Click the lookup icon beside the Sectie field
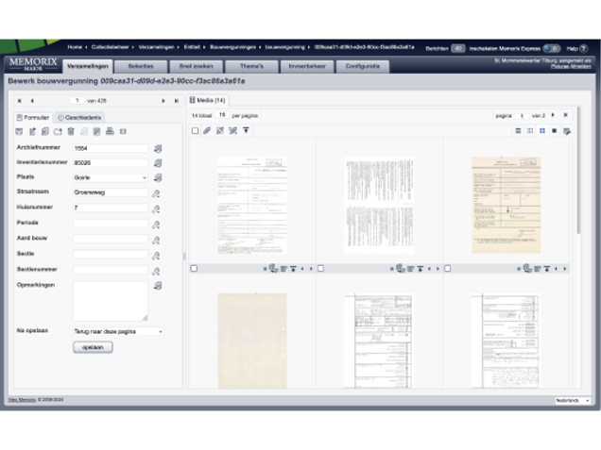 tap(156, 256)
